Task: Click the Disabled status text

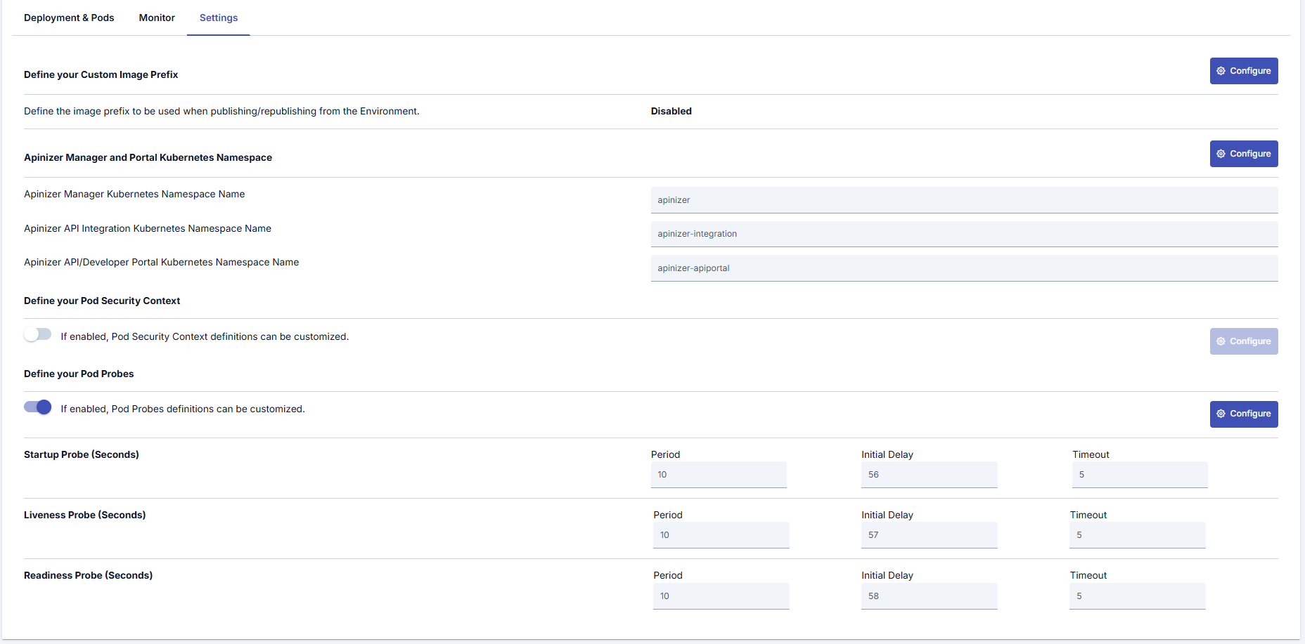Action: (671, 111)
